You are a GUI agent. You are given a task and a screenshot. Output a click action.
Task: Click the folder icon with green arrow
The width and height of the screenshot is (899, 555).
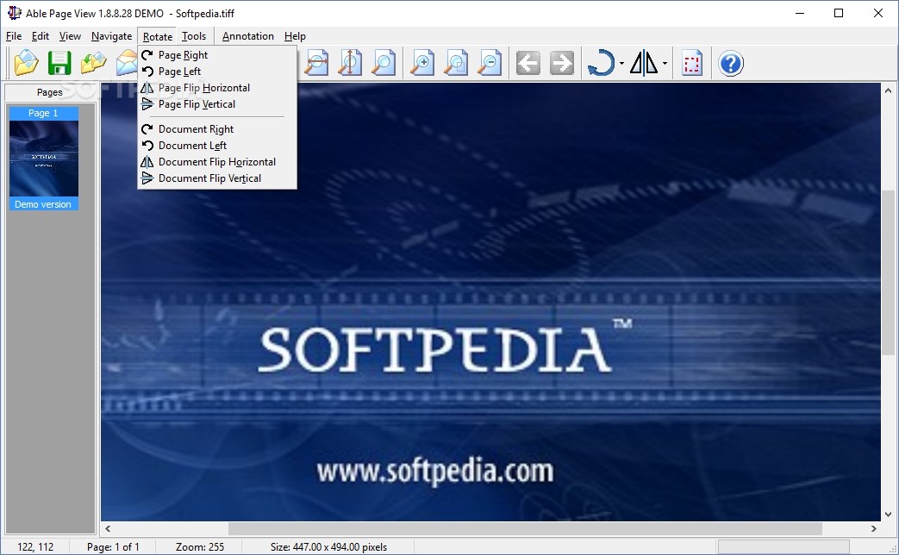click(x=93, y=63)
